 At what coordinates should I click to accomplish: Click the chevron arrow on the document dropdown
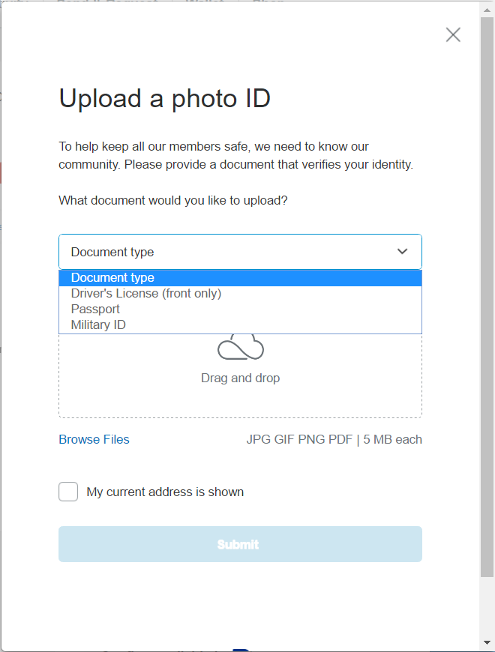point(403,252)
